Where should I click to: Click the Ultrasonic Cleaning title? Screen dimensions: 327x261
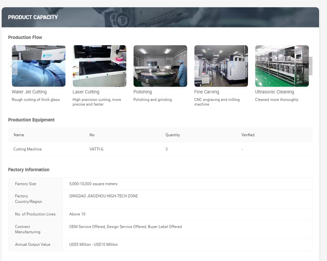(x=275, y=92)
